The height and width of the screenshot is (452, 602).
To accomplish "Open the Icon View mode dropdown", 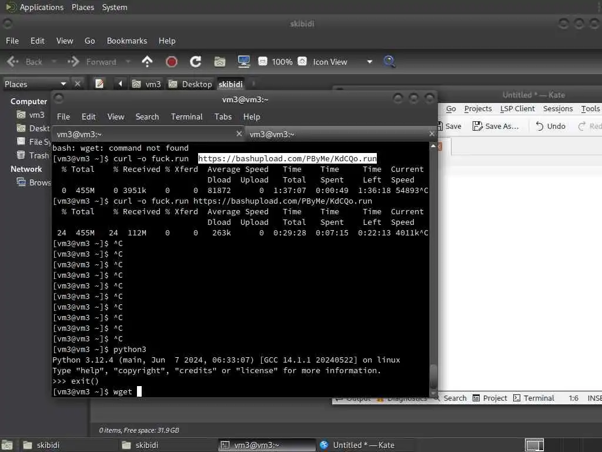I will [342, 62].
